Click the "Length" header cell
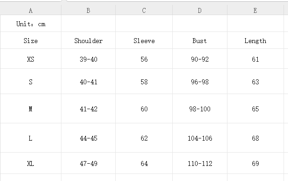Screen dimensions: 288x181 255,41
